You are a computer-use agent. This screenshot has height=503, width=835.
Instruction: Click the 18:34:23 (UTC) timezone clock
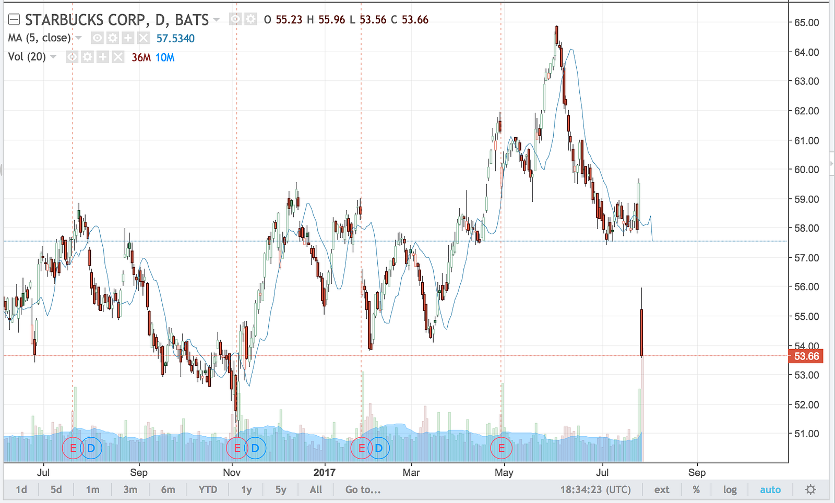pyautogui.click(x=595, y=489)
